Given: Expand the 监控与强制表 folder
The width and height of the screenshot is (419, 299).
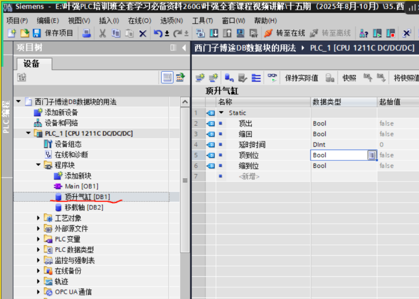Looking at the screenshot, I should pyautogui.click(x=38, y=260).
